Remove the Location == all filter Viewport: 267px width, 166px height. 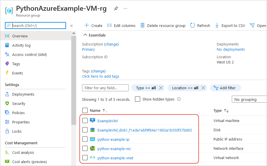203,88
